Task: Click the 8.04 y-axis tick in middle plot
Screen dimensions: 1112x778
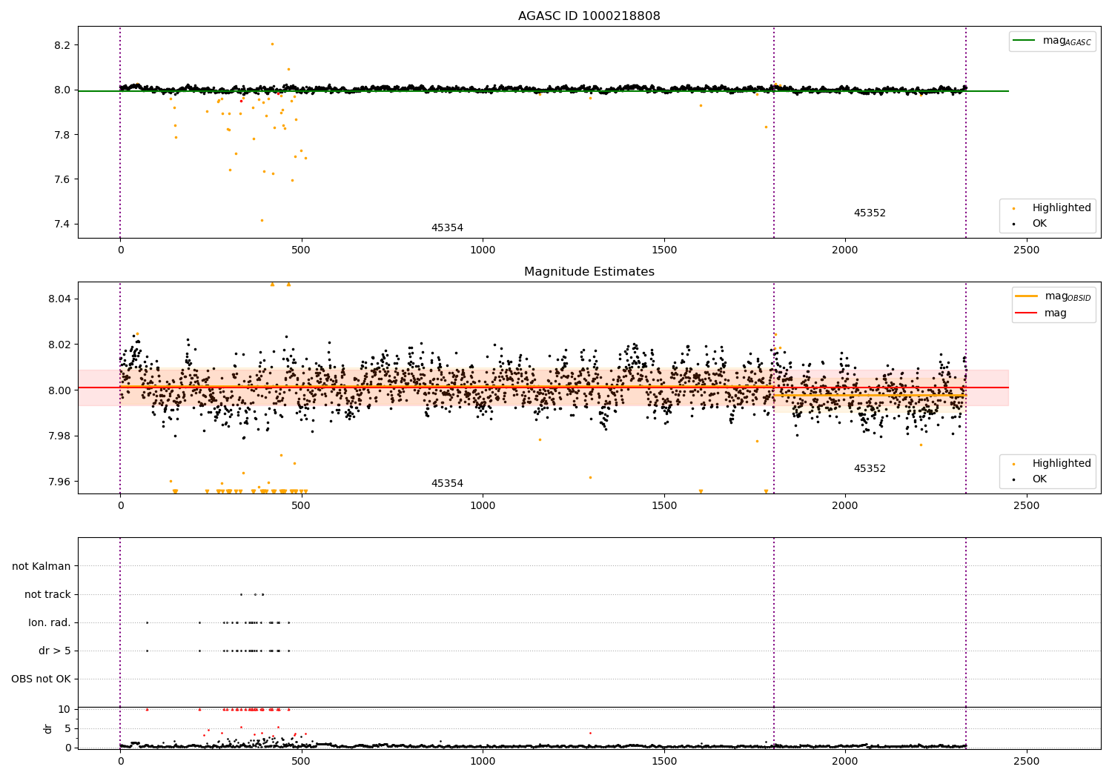Action: [59, 299]
